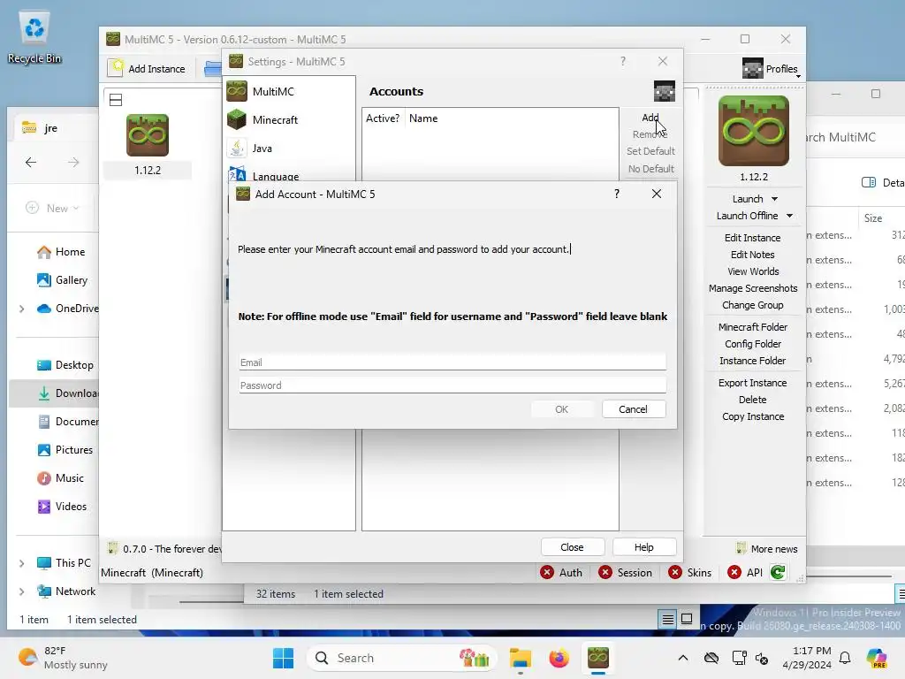Expand the This PC tree node
Screen dimensions: 905x679
tap(22, 563)
